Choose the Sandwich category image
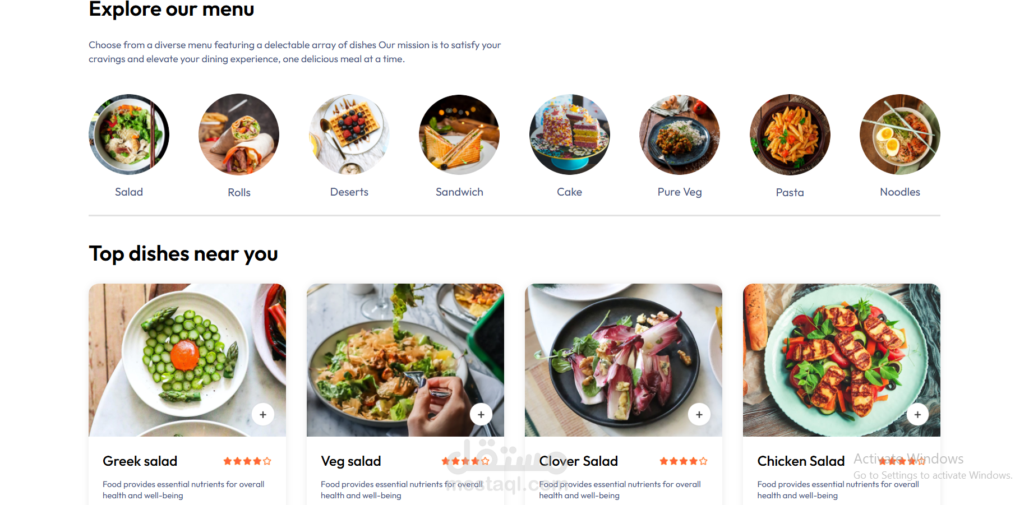This screenshot has width=1015, height=505. pyautogui.click(x=459, y=135)
